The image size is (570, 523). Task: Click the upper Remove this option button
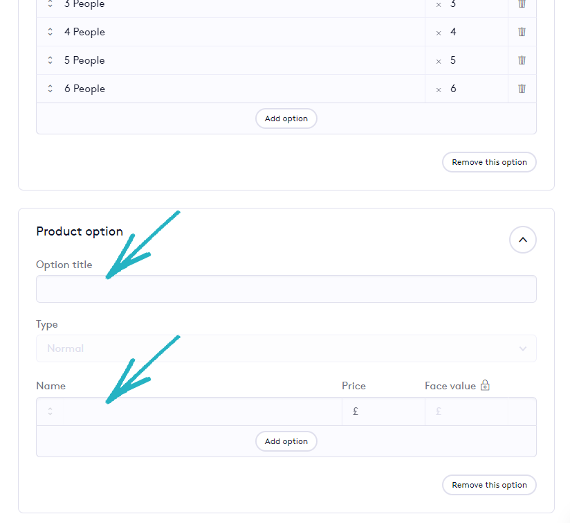pyautogui.click(x=489, y=162)
